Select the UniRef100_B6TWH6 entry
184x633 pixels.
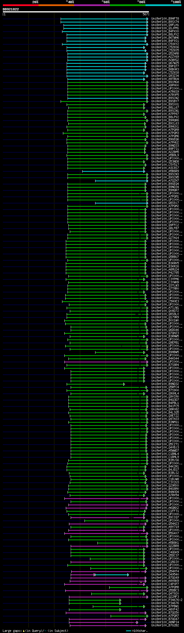pos(165,38)
